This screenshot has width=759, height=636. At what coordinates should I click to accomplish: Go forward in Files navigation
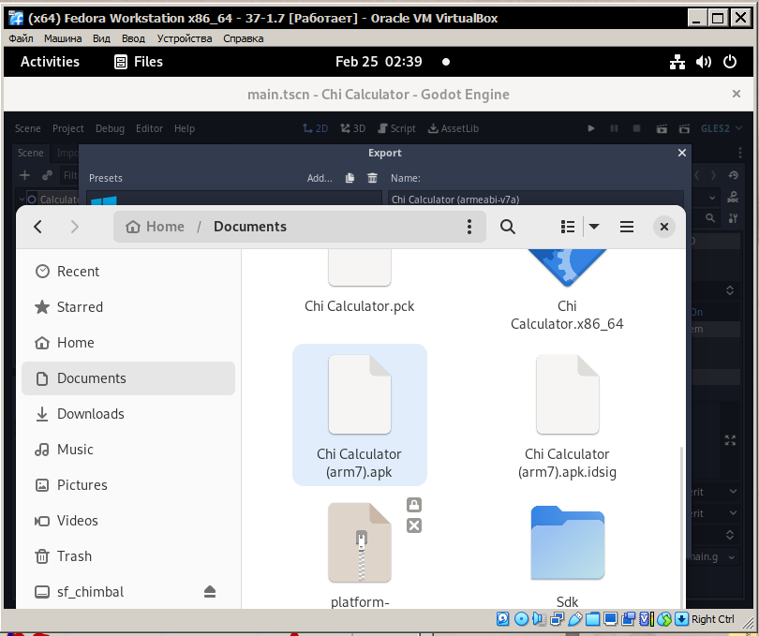(74, 227)
